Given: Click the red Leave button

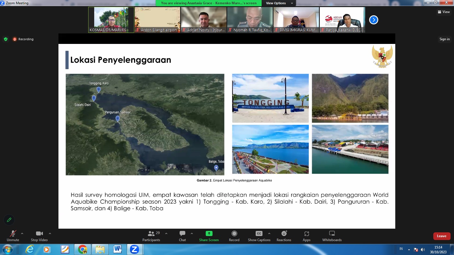Looking at the screenshot, I should pyautogui.click(x=442, y=236).
